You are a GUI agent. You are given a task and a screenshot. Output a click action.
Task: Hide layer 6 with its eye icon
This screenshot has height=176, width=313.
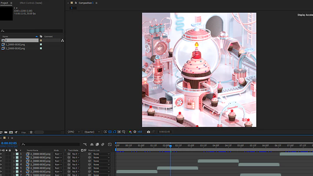(1, 171)
